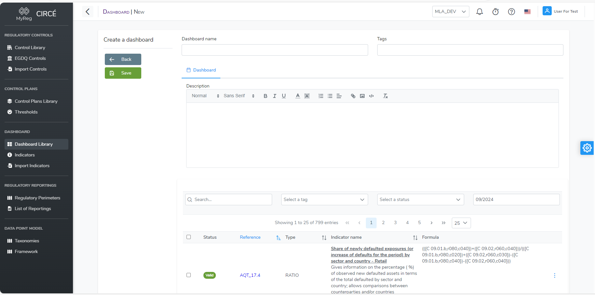Open the Control Plans Library menu item
Image resolution: width=595 pixels, height=295 pixels.
tap(36, 101)
